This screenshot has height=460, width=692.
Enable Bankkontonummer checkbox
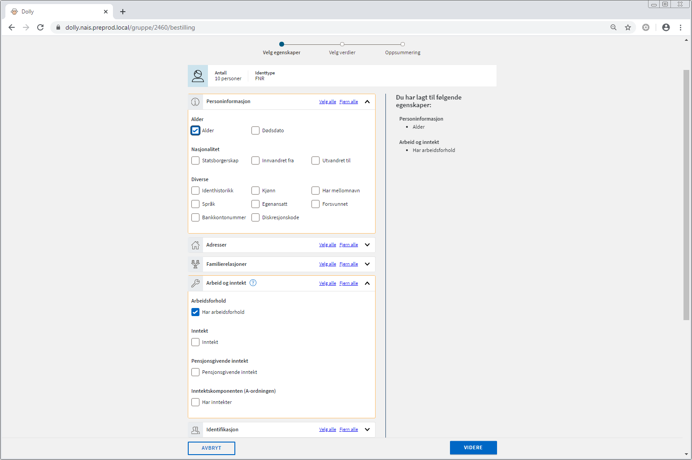click(x=195, y=217)
